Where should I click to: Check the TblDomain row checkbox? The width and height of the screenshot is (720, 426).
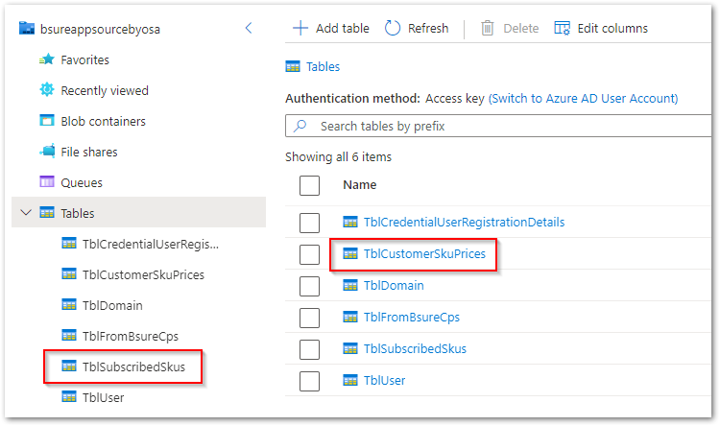pos(309,286)
